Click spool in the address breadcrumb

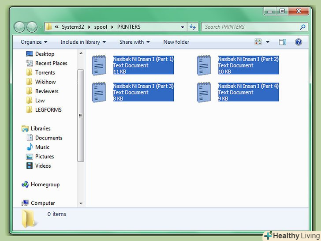[100, 27]
